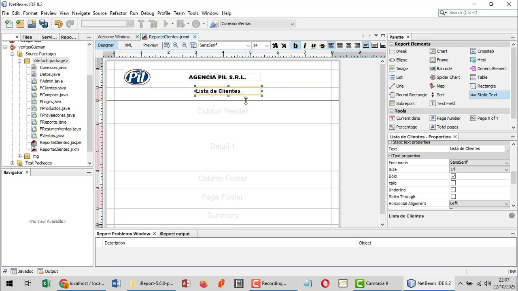Click the New File toolbar icon
Image resolution: width=518 pixels, height=291 pixels.
[8, 24]
